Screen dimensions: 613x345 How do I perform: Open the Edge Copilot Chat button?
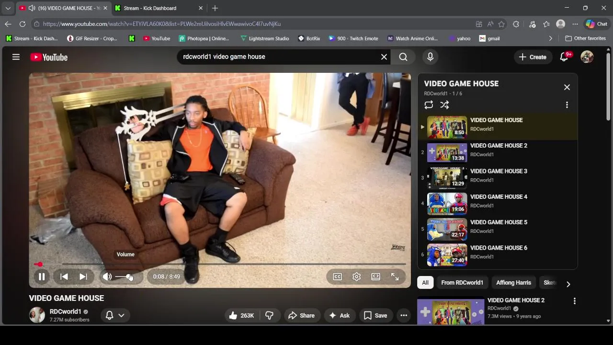click(596, 24)
